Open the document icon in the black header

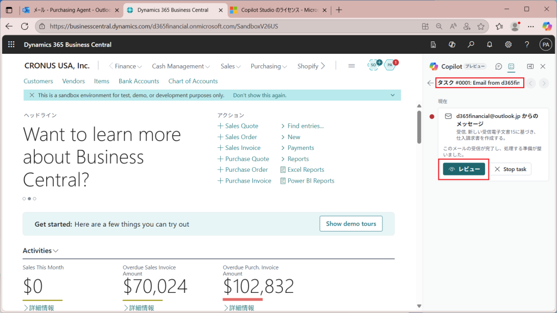[433, 45]
